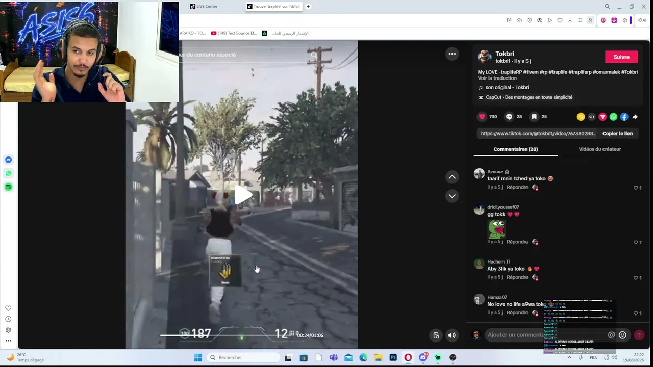Open Tokbri's profile avatar
The width and height of the screenshot is (653, 367).
485,57
